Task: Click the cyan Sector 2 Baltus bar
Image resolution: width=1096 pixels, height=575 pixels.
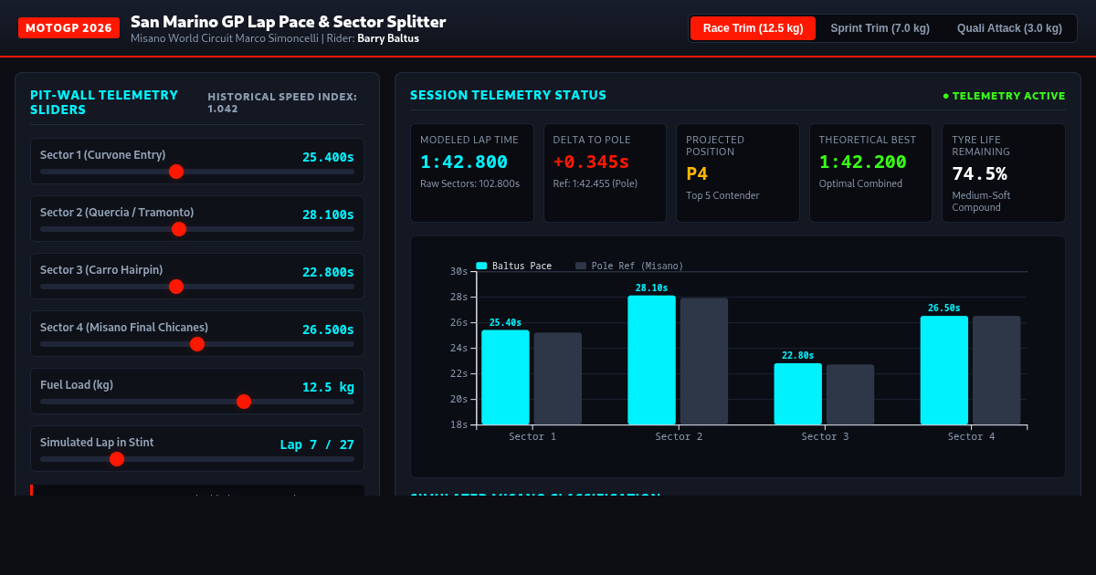Action: (652, 360)
